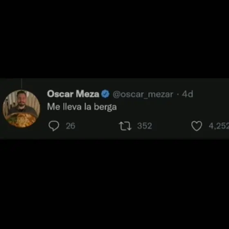This screenshot has height=229, width=229.
Task: Click the word "Meza" in the display name
Action: point(88,94)
